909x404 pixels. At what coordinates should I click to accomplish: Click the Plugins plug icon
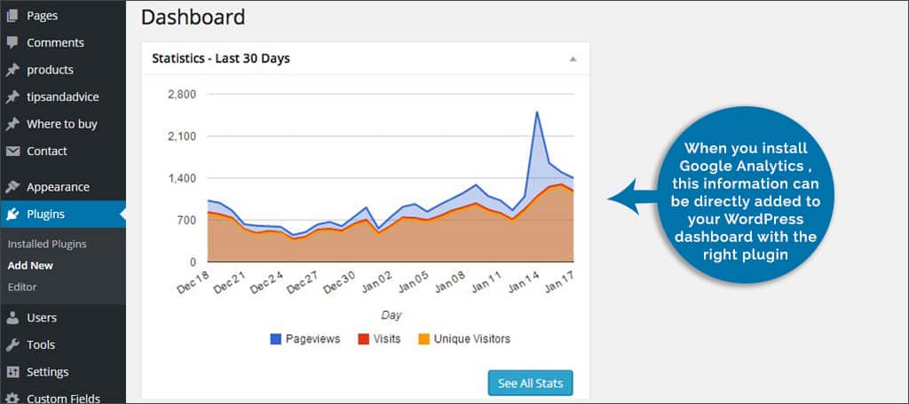tap(12, 214)
